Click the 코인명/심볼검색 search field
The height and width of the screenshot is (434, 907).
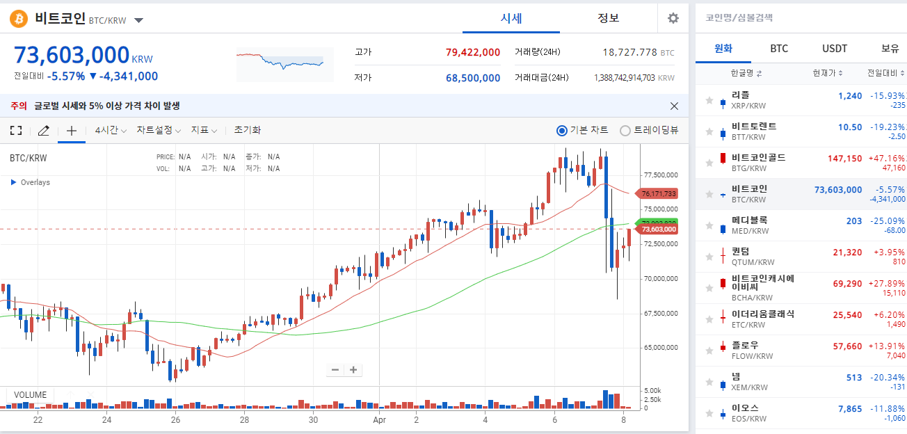[801, 18]
